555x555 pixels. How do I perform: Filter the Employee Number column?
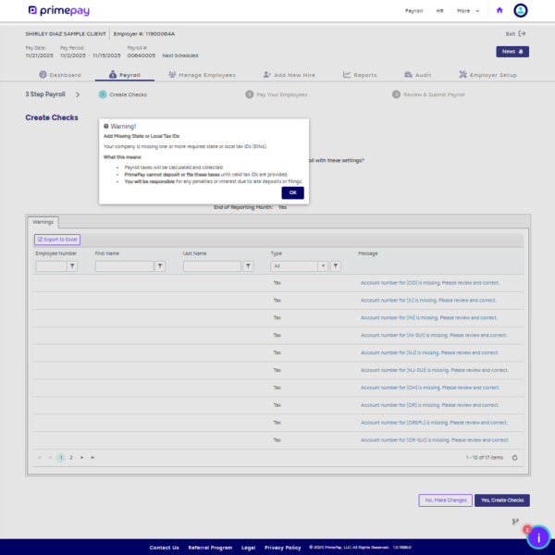(73, 266)
